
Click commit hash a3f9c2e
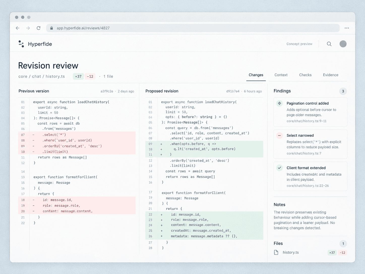107,91
